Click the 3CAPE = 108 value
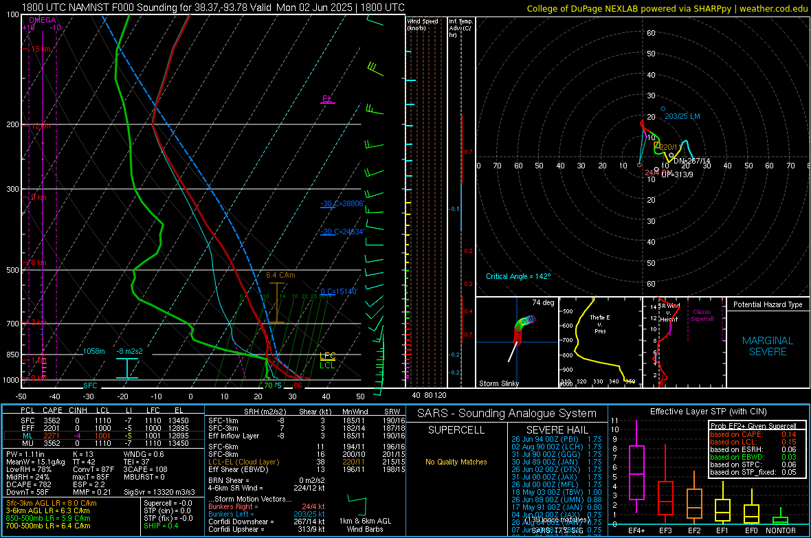Screen dimensions: 811x538 (x=145, y=469)
